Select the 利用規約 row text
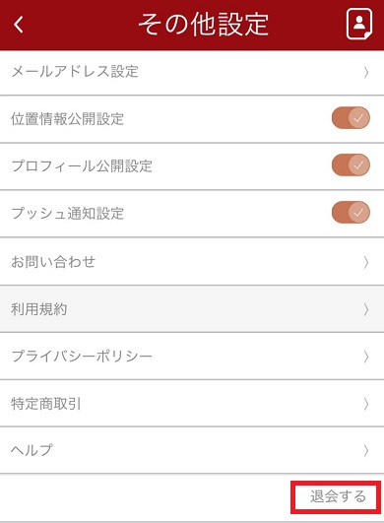Viewport: 384px width, 523px height. click(39, 309)
